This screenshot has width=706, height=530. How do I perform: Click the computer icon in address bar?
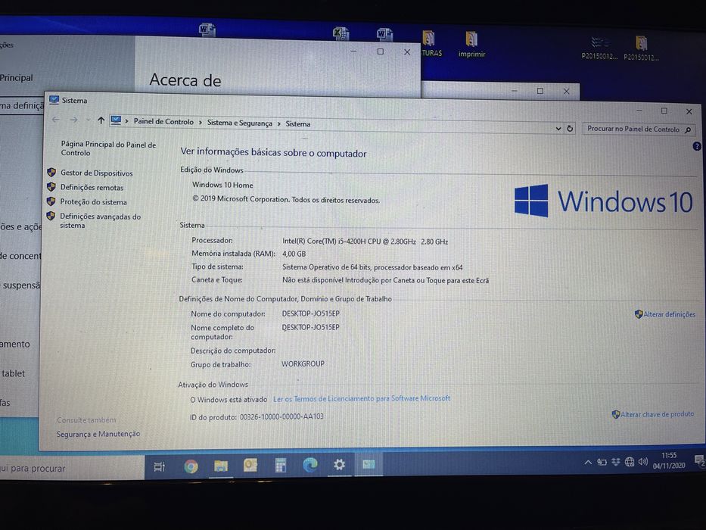click(x=116, y=120)
